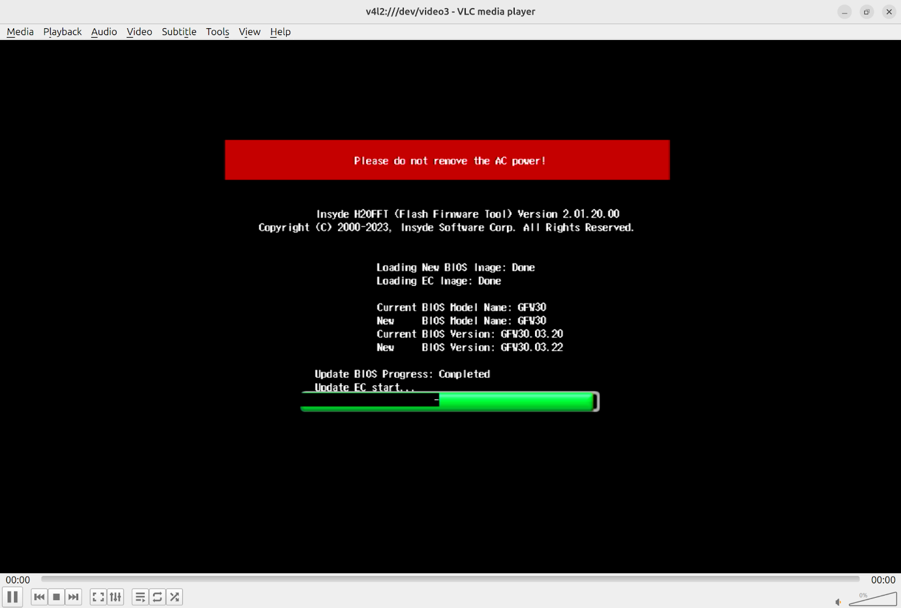Maximize the VLC window

tap(867, 12)
